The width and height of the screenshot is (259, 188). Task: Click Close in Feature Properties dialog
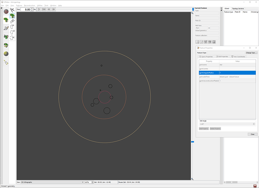(253, 134)
